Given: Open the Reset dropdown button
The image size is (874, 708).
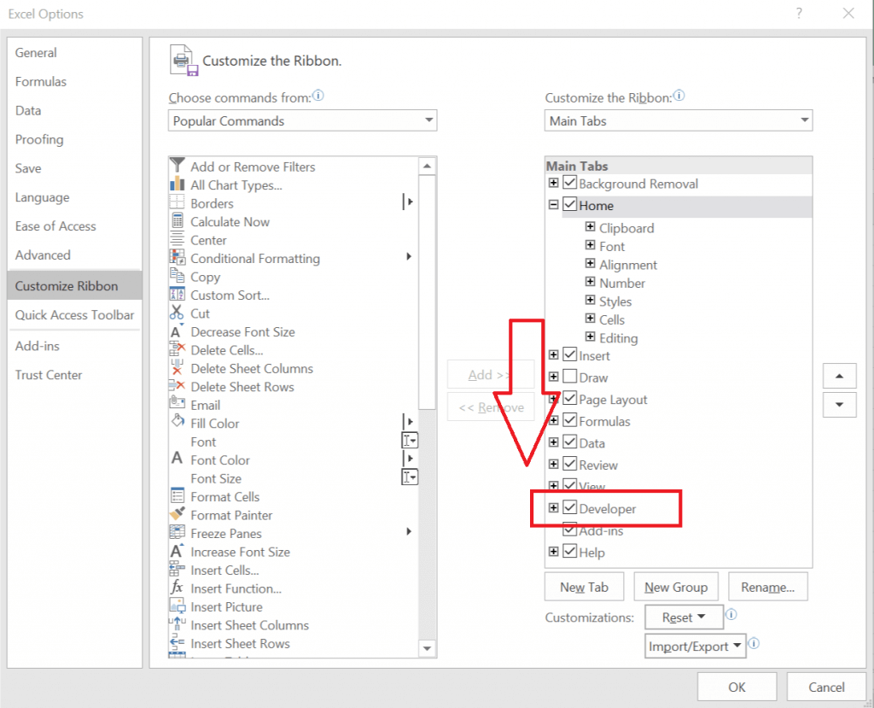Looking at the screenshot, I should tap(684, 617).
